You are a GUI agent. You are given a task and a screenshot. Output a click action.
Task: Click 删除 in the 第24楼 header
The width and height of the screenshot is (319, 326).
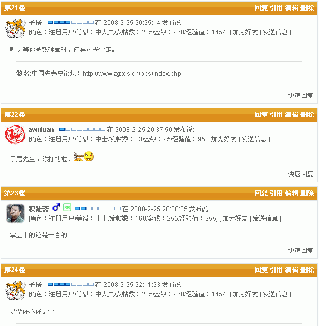click(x=307, y=270)
